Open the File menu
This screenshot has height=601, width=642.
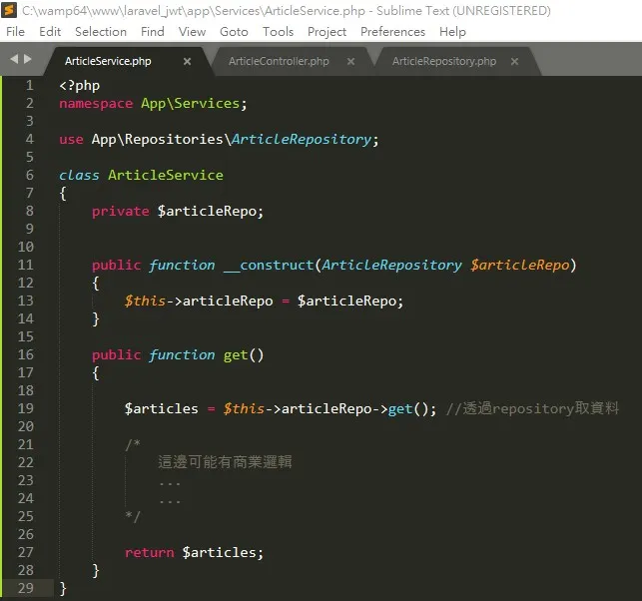click(16, 32)
